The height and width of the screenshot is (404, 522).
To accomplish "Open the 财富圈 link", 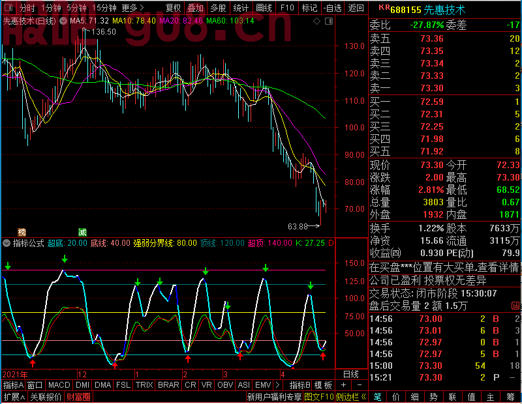I will 78,397.
